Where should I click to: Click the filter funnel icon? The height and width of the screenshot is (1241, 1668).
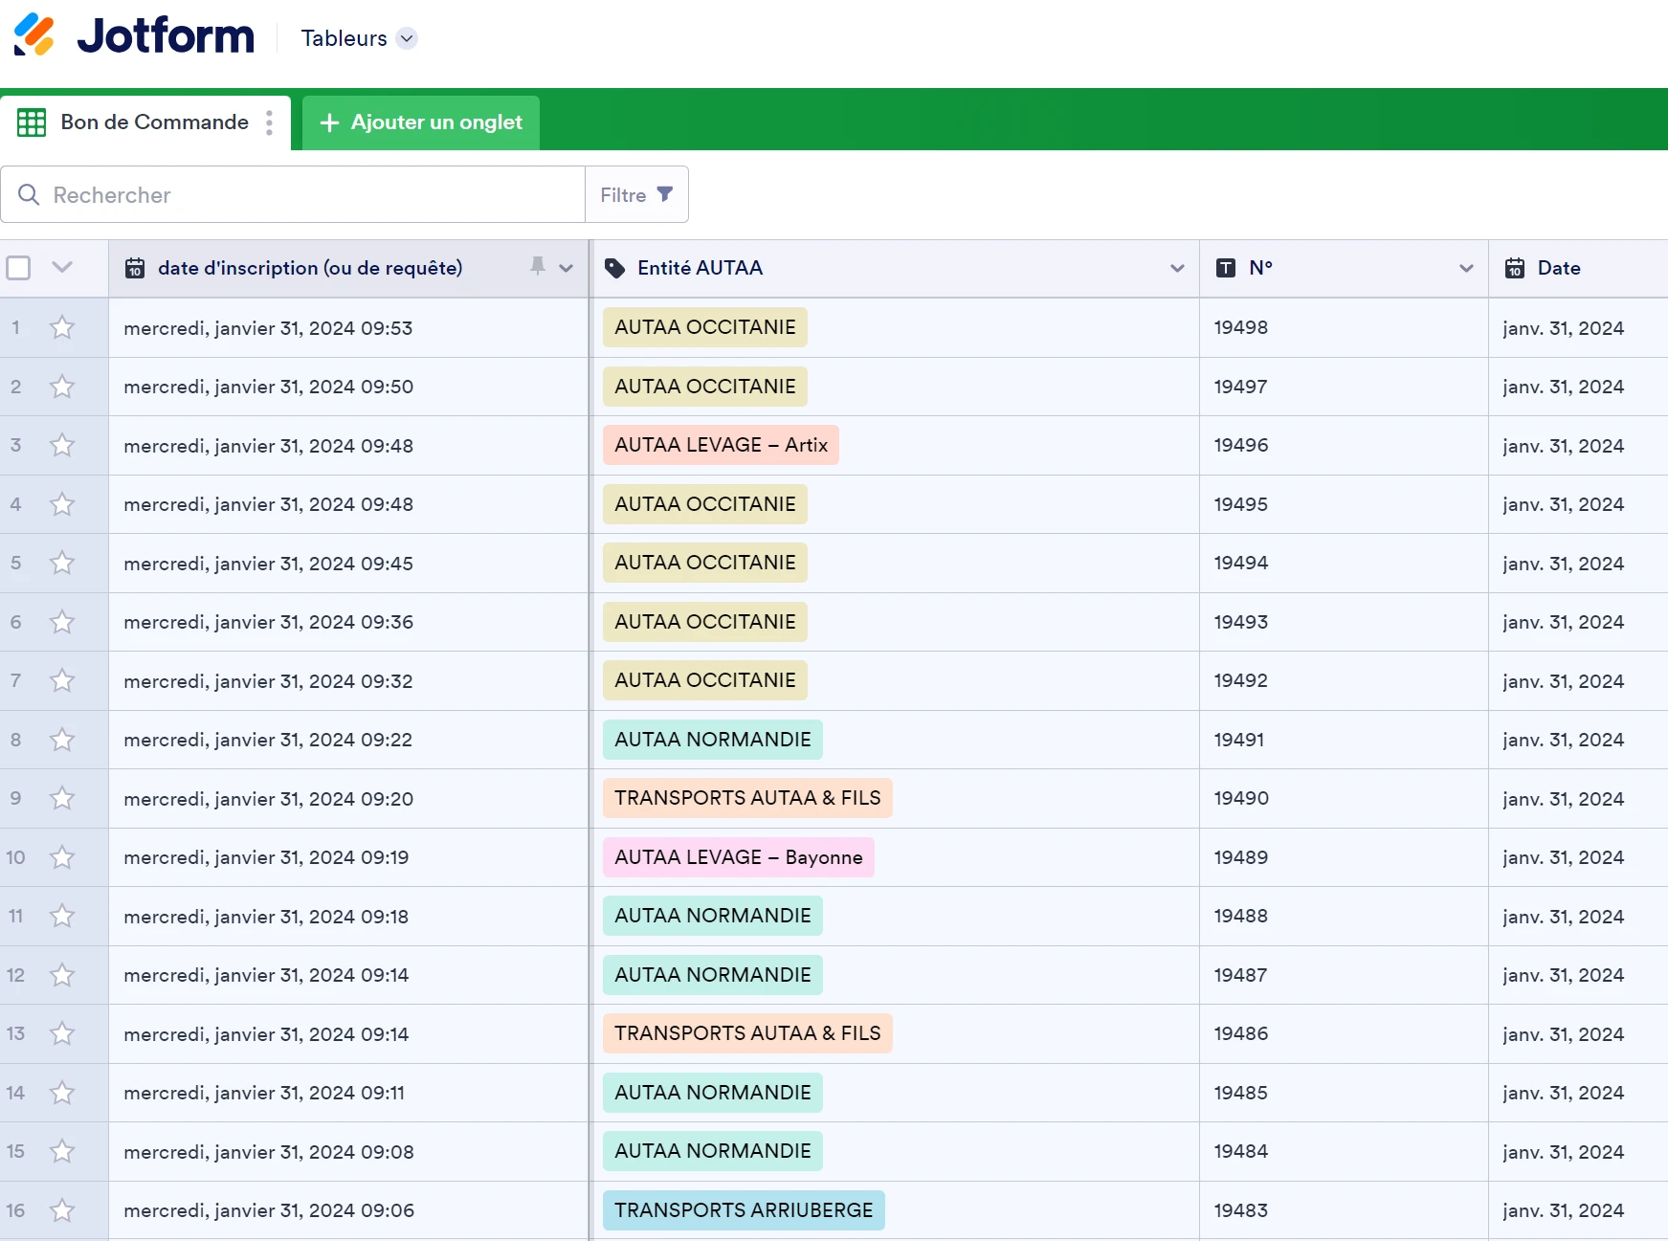point(665,194)
